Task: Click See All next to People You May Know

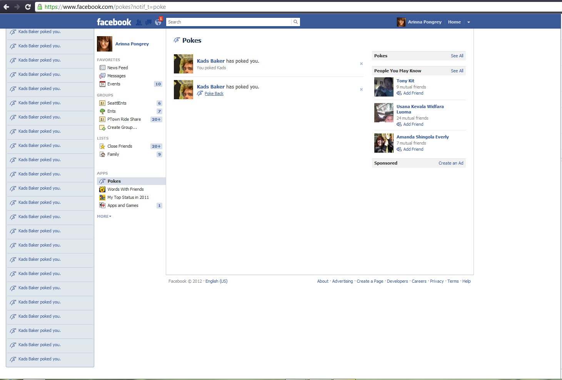Action: (x=457, y=71)
